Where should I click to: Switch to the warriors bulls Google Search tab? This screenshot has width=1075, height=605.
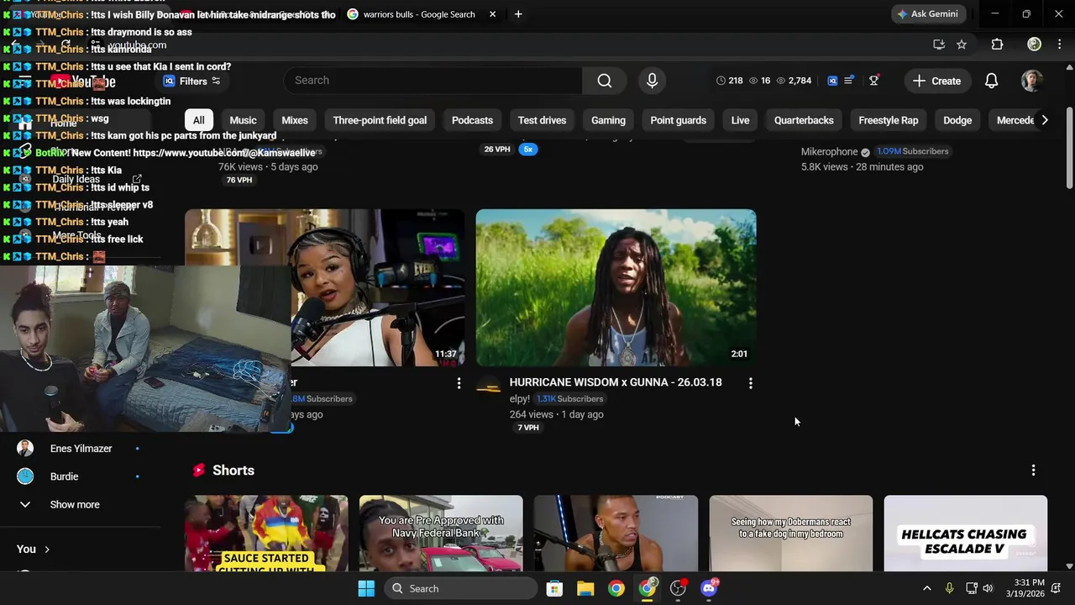pos(418,14)
